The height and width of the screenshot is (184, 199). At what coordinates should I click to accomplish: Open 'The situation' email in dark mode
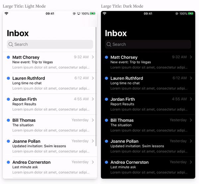[121, 125]
